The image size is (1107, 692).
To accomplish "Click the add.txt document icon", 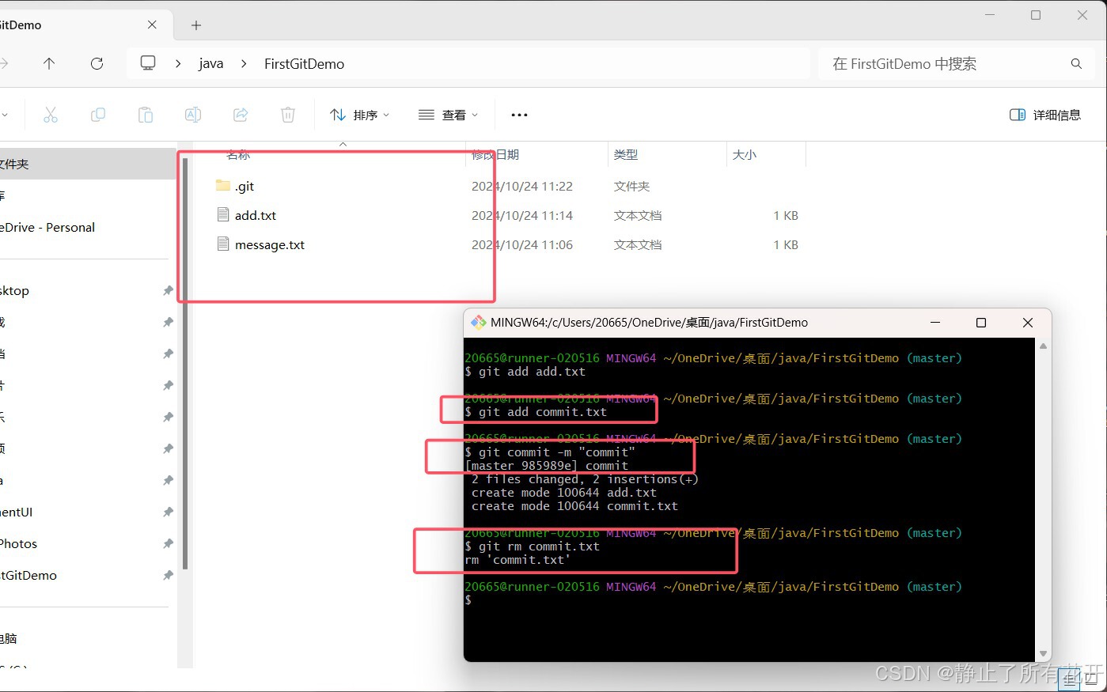I will [x=223, y=214].
